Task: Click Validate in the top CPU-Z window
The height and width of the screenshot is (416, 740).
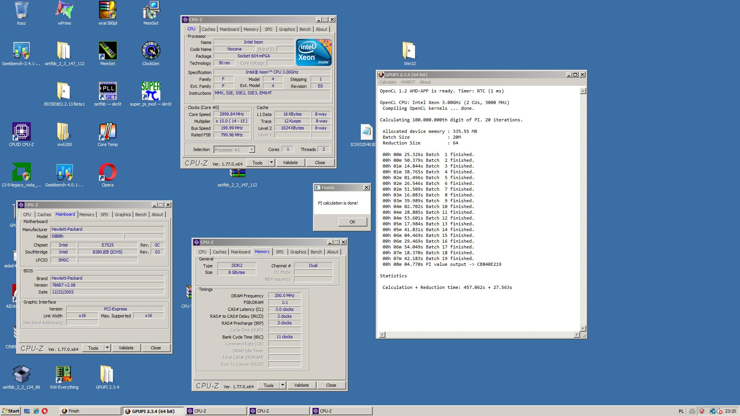Action: click(x=290, y=163)
